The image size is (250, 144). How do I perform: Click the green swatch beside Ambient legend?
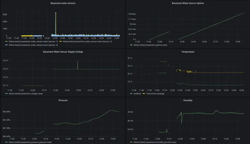131,94
